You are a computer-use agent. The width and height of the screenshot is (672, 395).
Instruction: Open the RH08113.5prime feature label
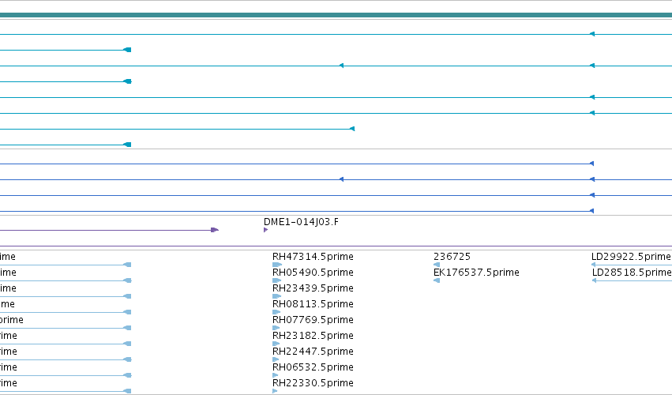coord(313,304)
